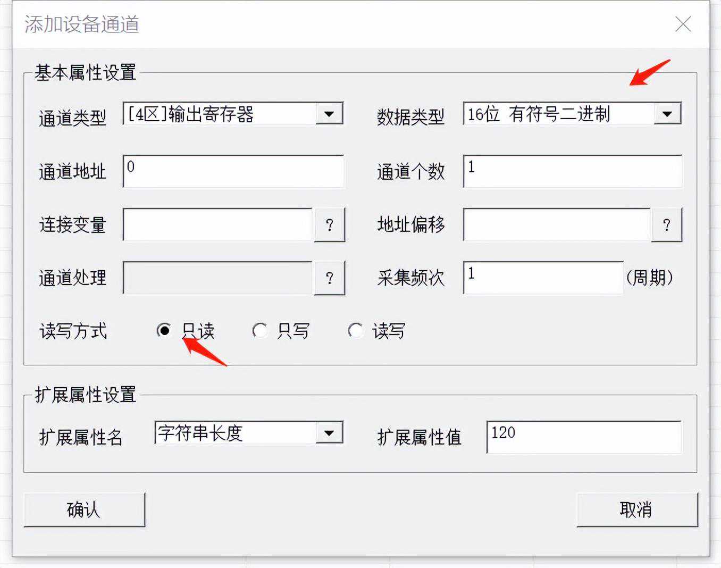Screen dimensions: 721x568
Task: Click the question mark beside 地址偏移
Action: tap(666, 225)
